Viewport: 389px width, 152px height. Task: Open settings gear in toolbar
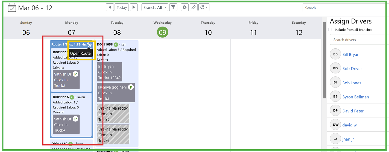[x=185, y=7]
